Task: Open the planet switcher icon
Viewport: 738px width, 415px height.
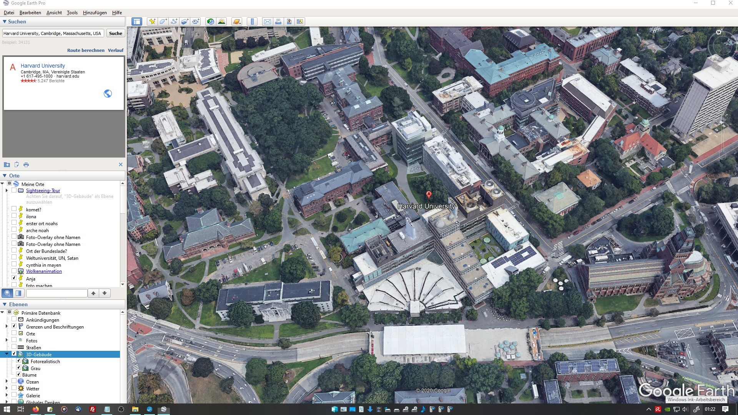Action: (237, 22)
